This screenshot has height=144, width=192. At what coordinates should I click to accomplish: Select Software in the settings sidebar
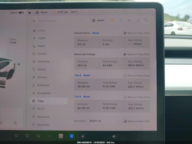click(41, 85)
